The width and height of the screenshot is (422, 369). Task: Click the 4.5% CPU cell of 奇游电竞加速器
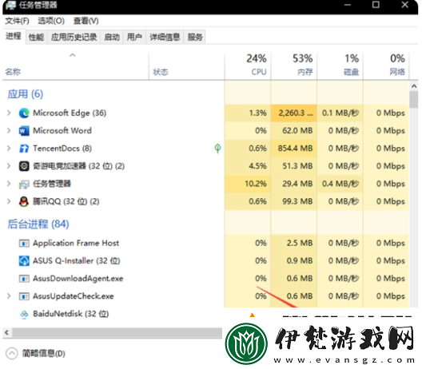click(248, 166)
